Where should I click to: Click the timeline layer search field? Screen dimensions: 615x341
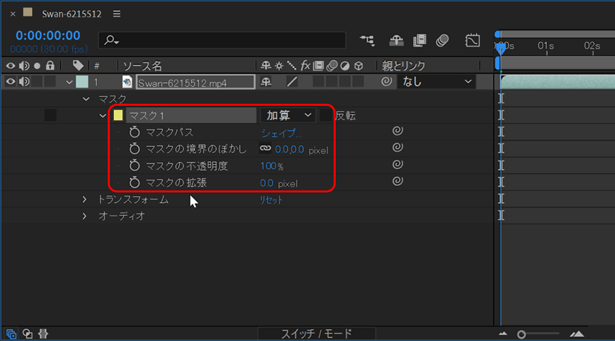point(222,40)
